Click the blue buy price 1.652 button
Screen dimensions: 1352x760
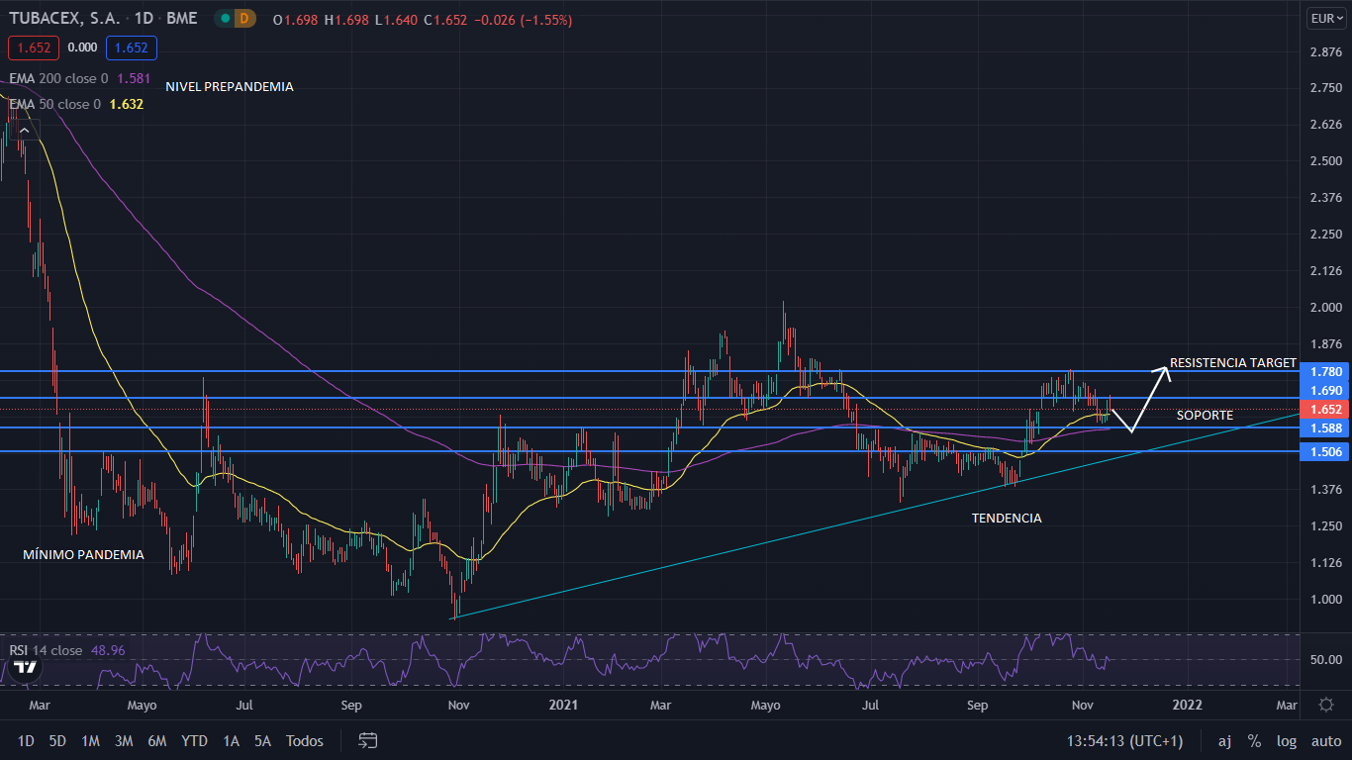[x=132, y=47]
